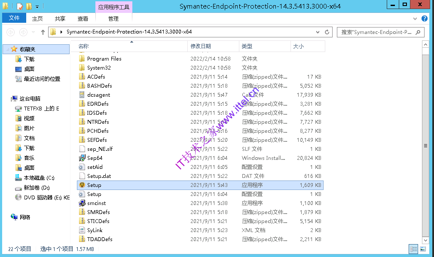Select the IDSDefs file name

click(x=97, y=113)
